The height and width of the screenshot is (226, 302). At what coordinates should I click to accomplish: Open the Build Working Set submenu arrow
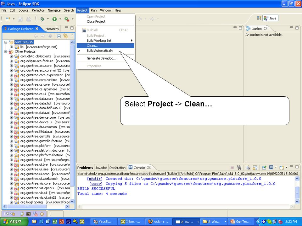132,40
